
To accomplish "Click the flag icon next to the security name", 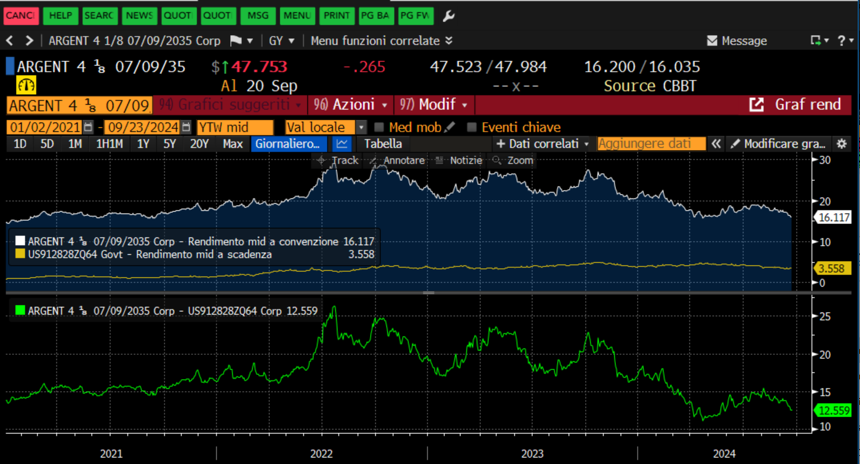I will point(236,40).
